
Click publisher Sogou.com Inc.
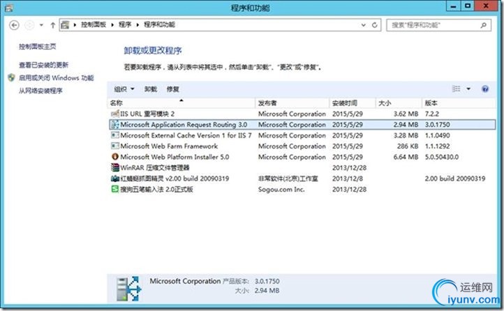click(281, 190)
